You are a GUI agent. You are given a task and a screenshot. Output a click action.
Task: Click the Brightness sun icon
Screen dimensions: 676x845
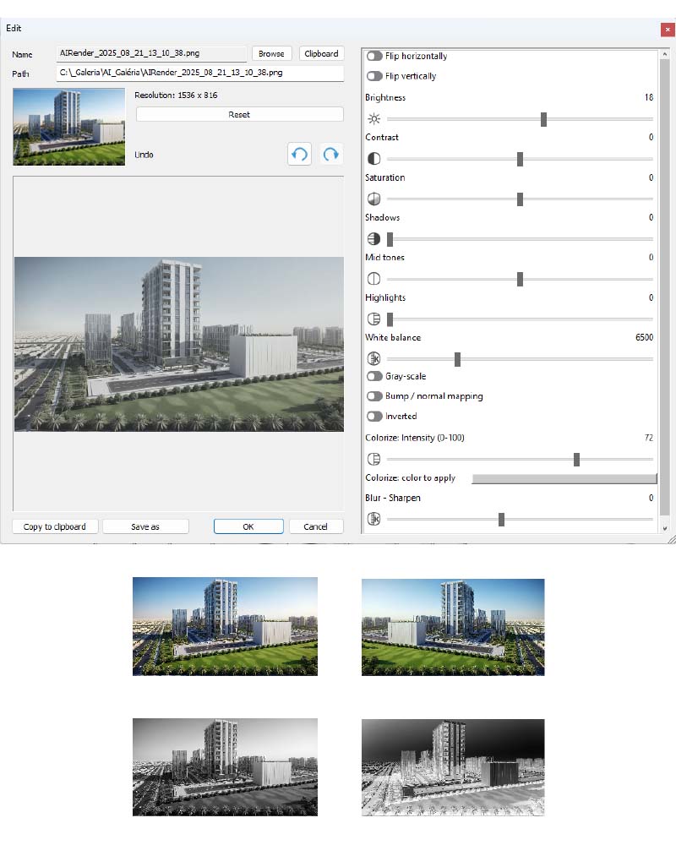pos(374,119)
